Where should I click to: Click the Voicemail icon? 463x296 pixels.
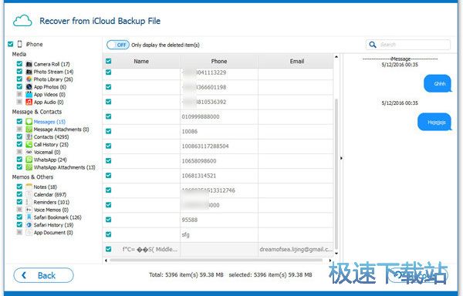29,152
